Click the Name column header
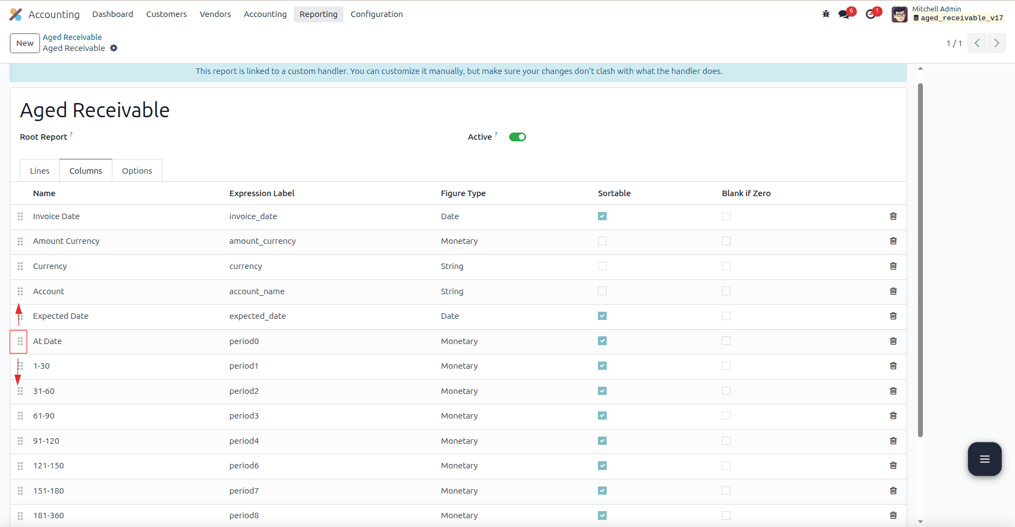Viewport: 1015px width, 527px height. [44, 193]
